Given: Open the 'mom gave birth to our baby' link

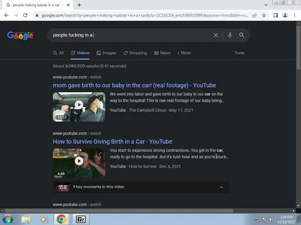Looking at the screenshot, I should [134, 85].
